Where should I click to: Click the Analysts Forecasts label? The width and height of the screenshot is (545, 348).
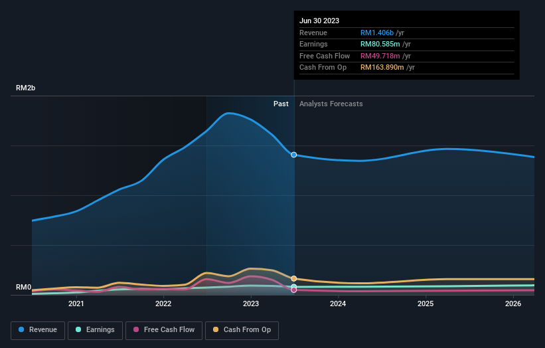331,104
